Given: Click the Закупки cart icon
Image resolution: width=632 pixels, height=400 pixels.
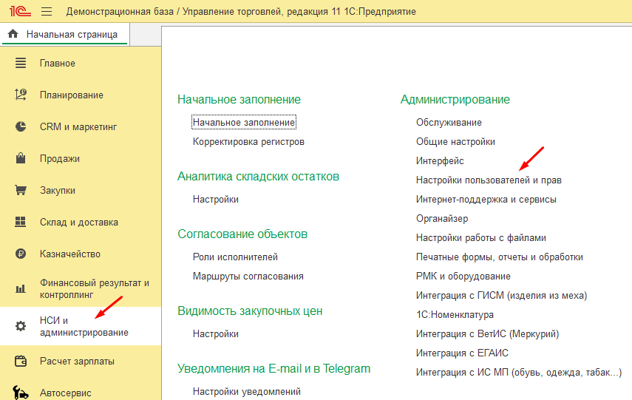Looking at the screenshot, I should pos(21,190).
